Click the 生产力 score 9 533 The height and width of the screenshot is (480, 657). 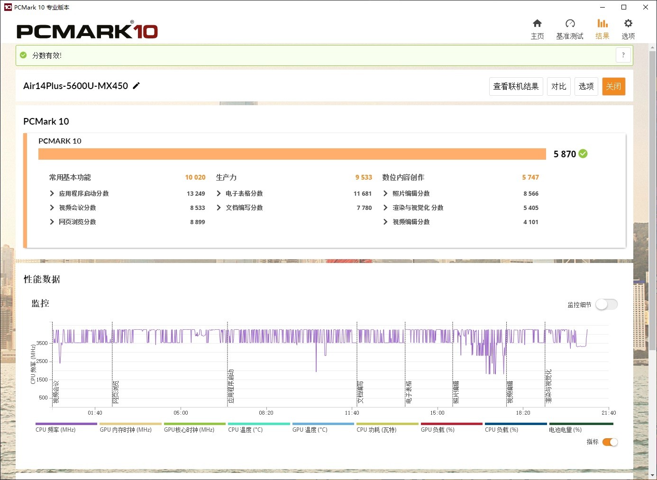(x=364, y=177)
